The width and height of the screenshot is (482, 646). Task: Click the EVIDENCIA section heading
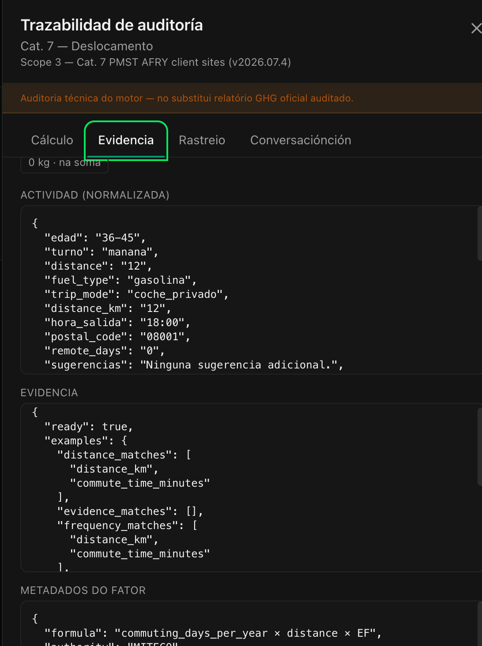point(49,393)
